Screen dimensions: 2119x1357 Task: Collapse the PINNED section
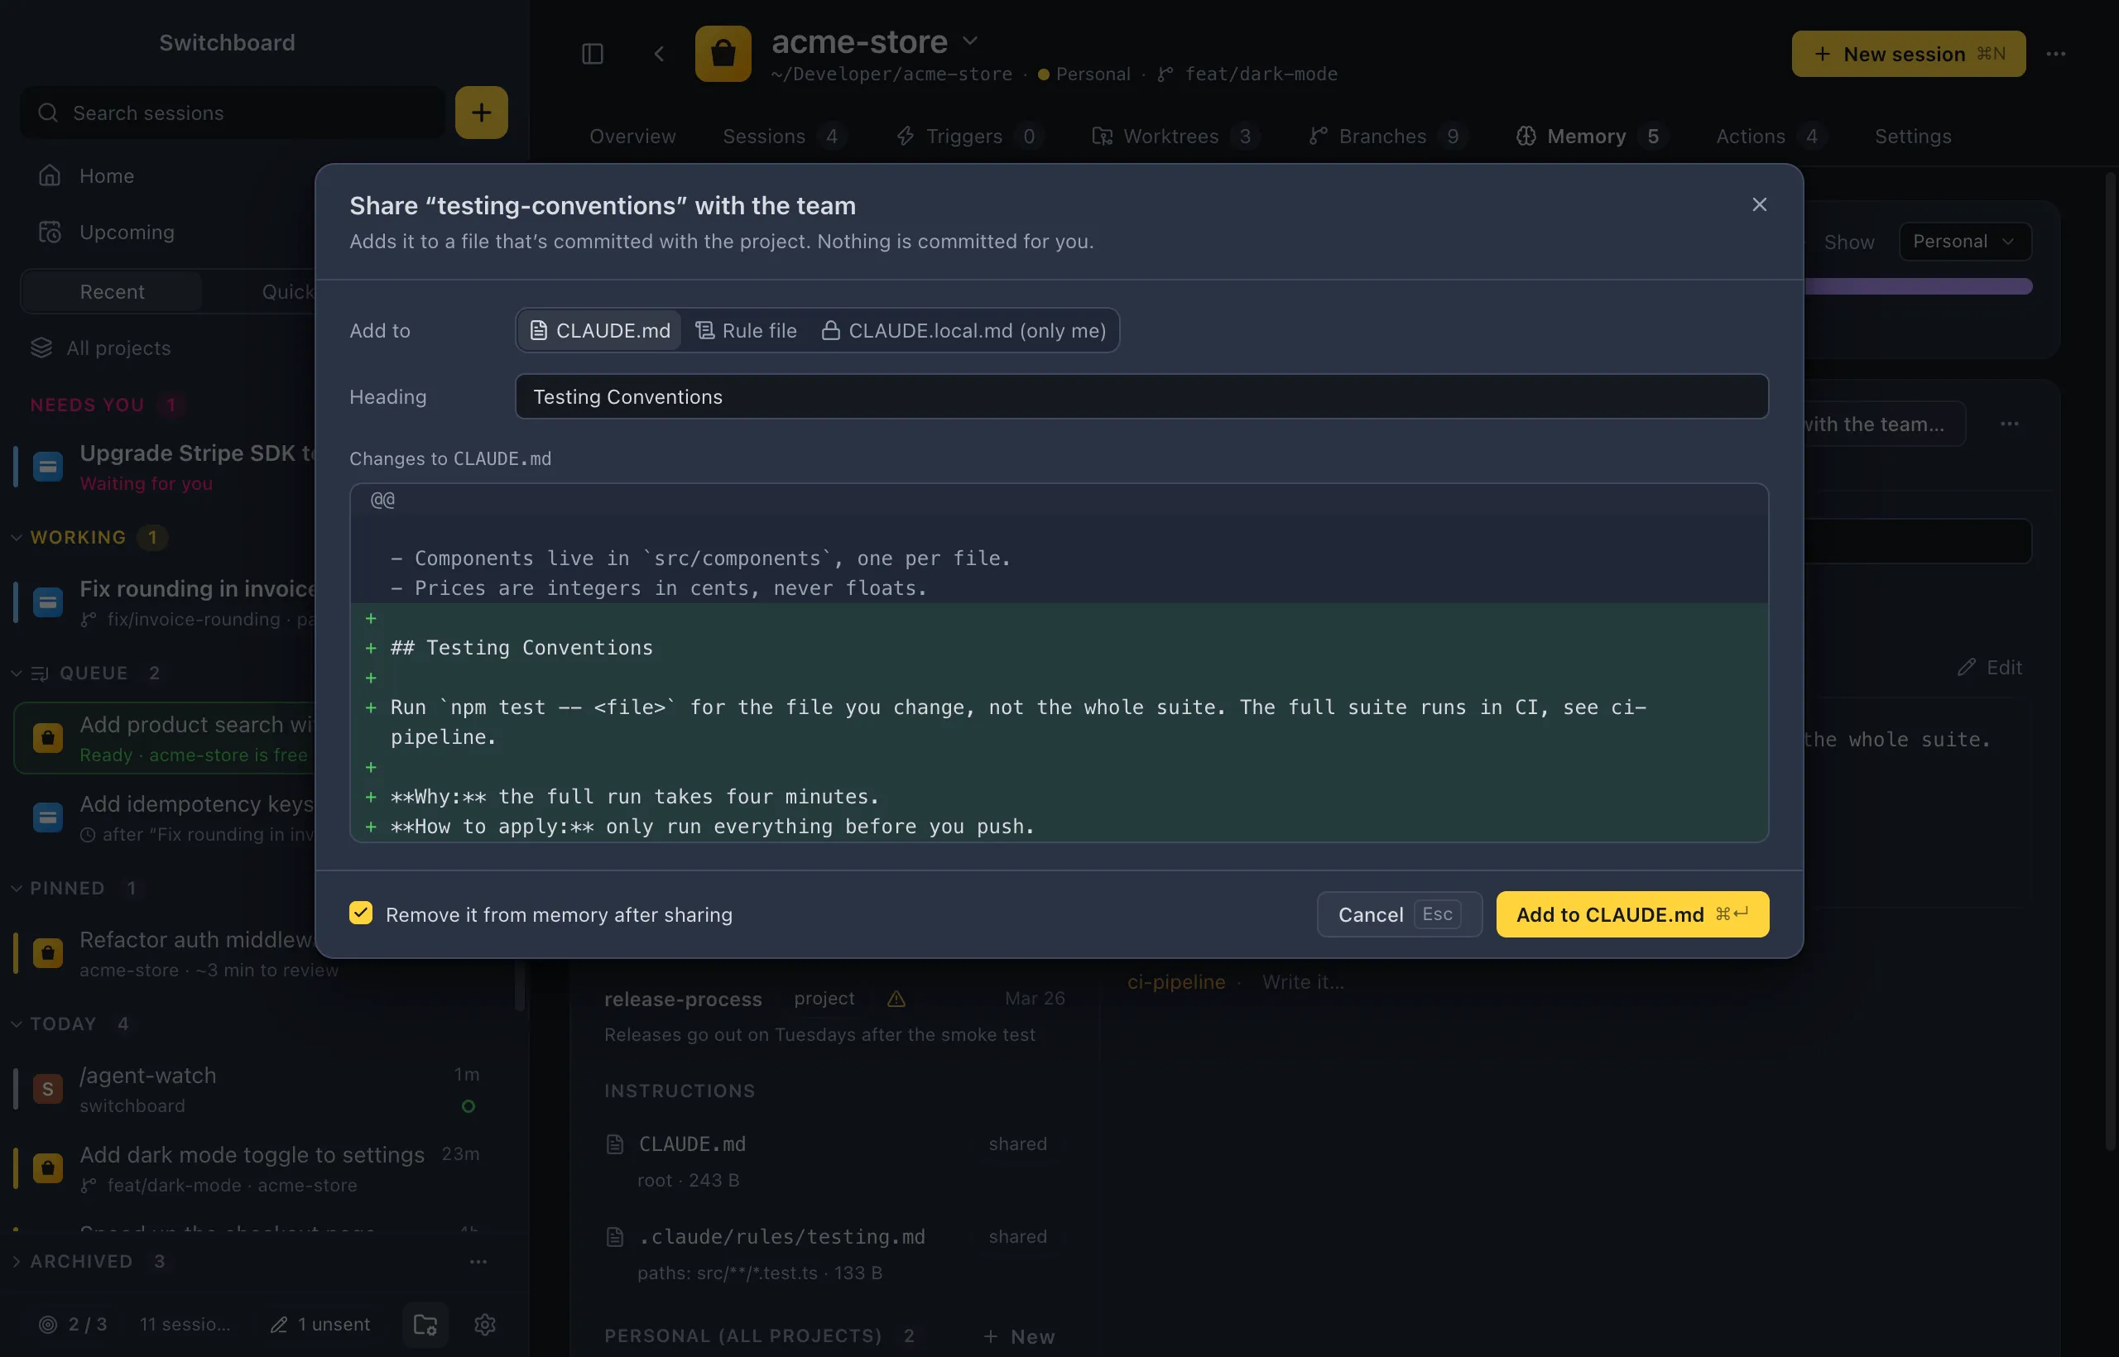(16, 887)
